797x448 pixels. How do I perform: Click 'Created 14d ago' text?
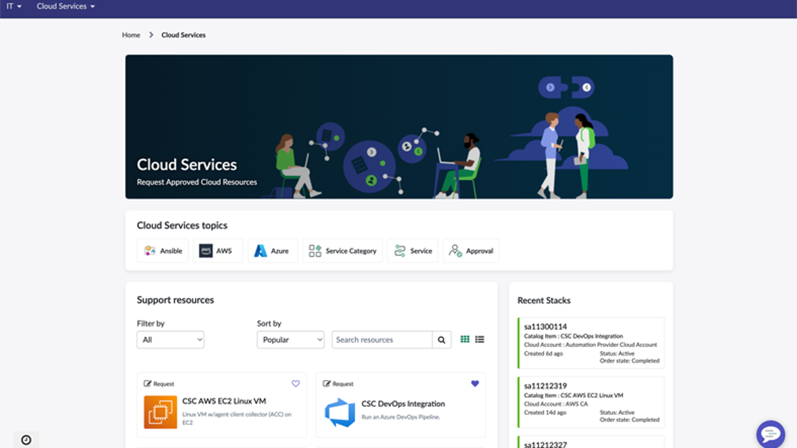[x=545, y=412]
